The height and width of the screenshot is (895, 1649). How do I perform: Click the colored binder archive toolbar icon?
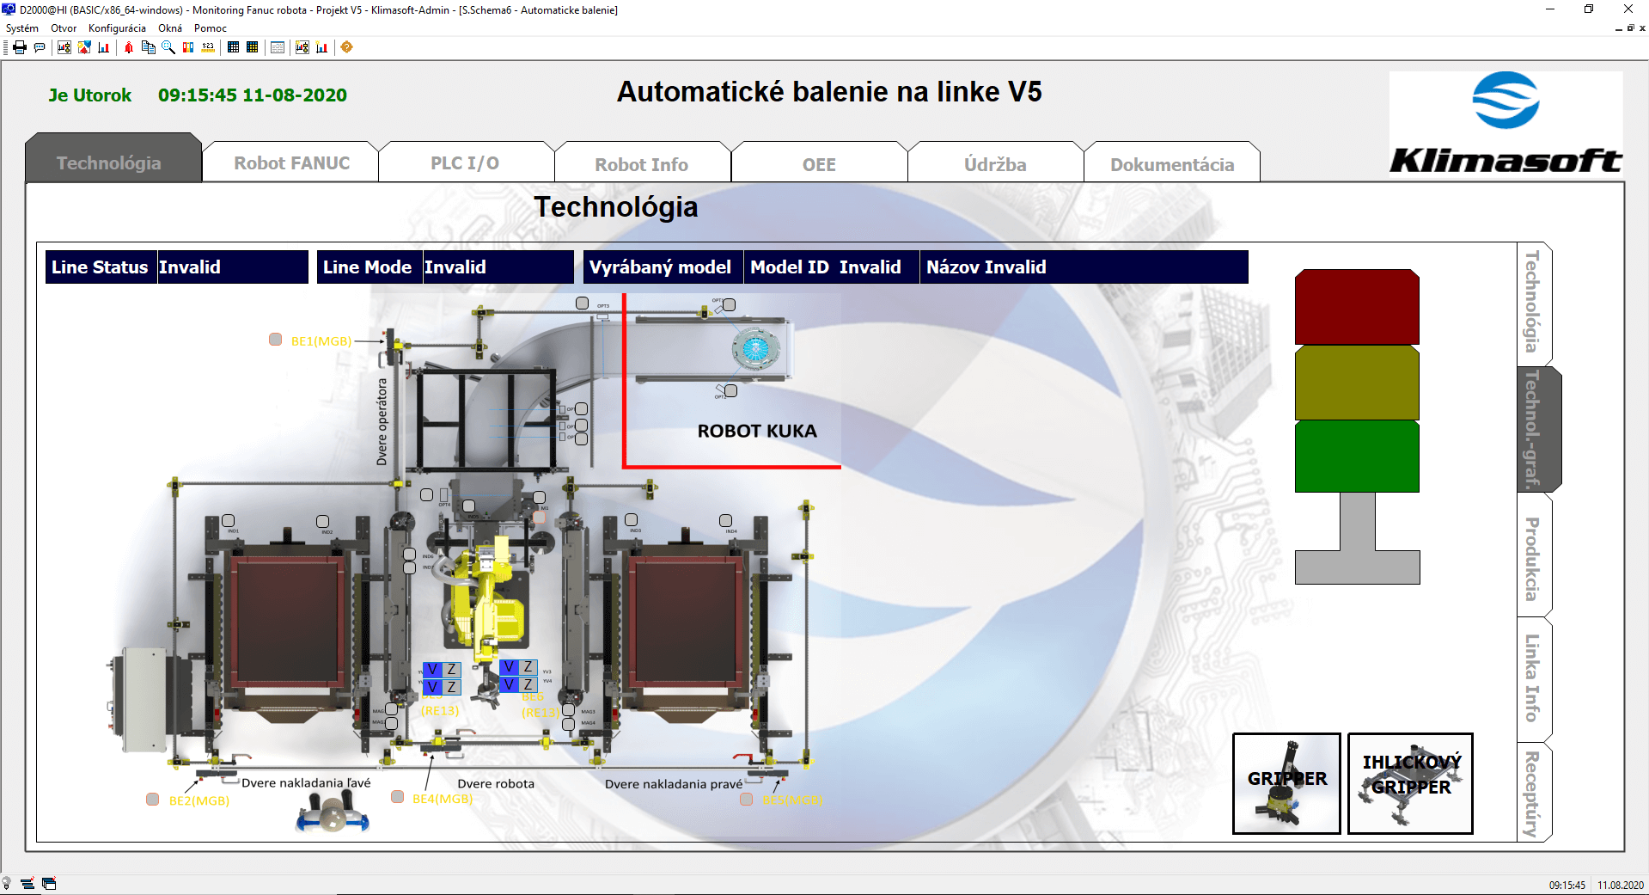click(188, 47)
